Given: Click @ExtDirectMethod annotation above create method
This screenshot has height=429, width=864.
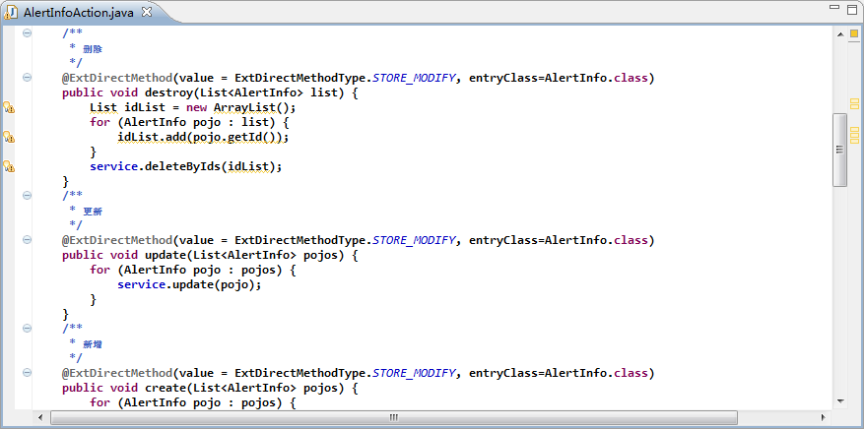Looking at the screenshot, I should (x=117, y=374).
